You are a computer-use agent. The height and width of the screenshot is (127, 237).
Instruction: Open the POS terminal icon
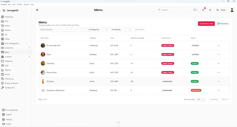point(2,21)
